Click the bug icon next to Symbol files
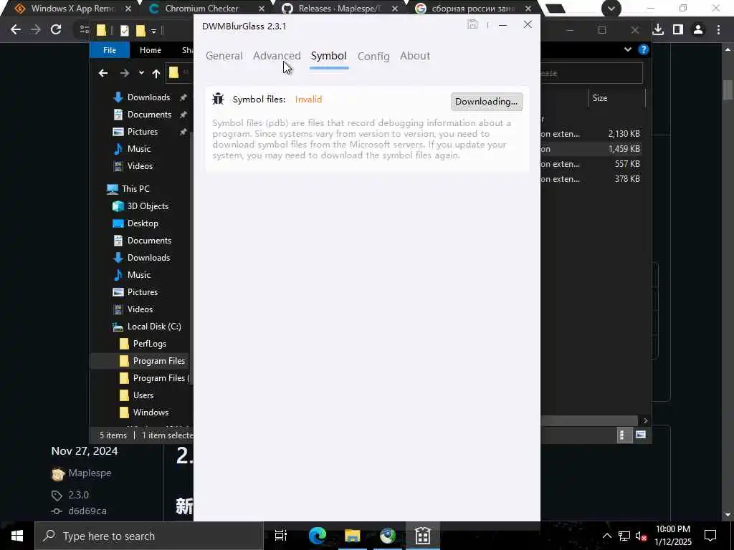 click(x=218, y=99)
